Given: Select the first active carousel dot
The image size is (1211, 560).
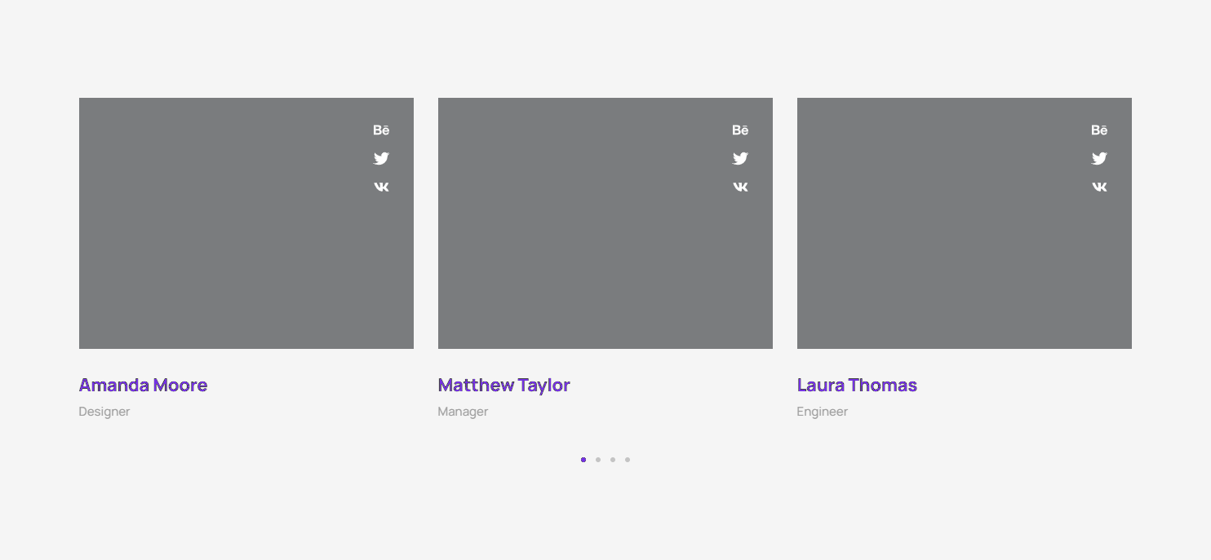Looking at the screenshot, I should (583, 460).
